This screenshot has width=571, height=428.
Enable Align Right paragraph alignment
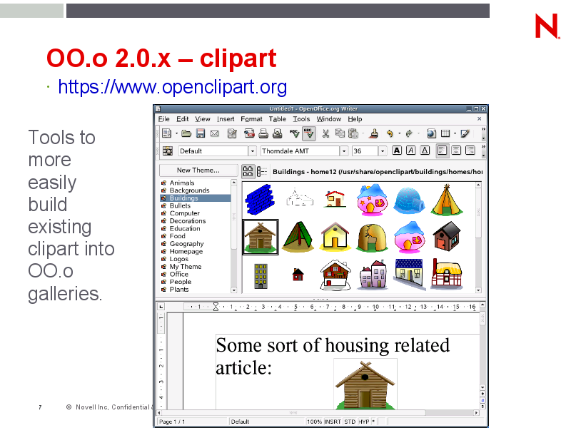(470, 151)
